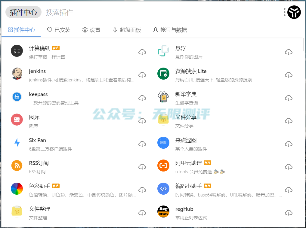Click the 来点涩图 blue round icon
The height and width of the screenshot is (228, 306).
pos(163,143)
